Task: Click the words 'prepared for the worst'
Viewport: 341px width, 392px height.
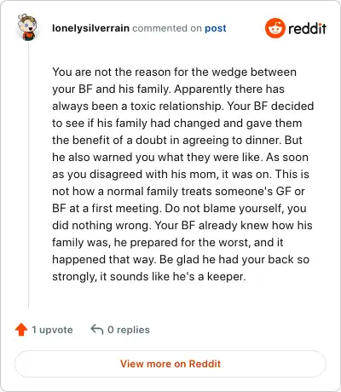Action: pyautogui.click(x=190, y=242)
